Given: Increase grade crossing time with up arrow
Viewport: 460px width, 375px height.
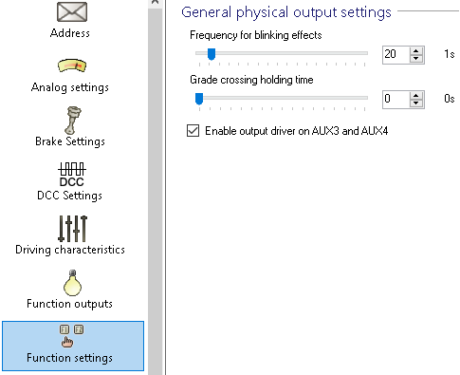Looking at the screenshot, I should coord(416,96).
